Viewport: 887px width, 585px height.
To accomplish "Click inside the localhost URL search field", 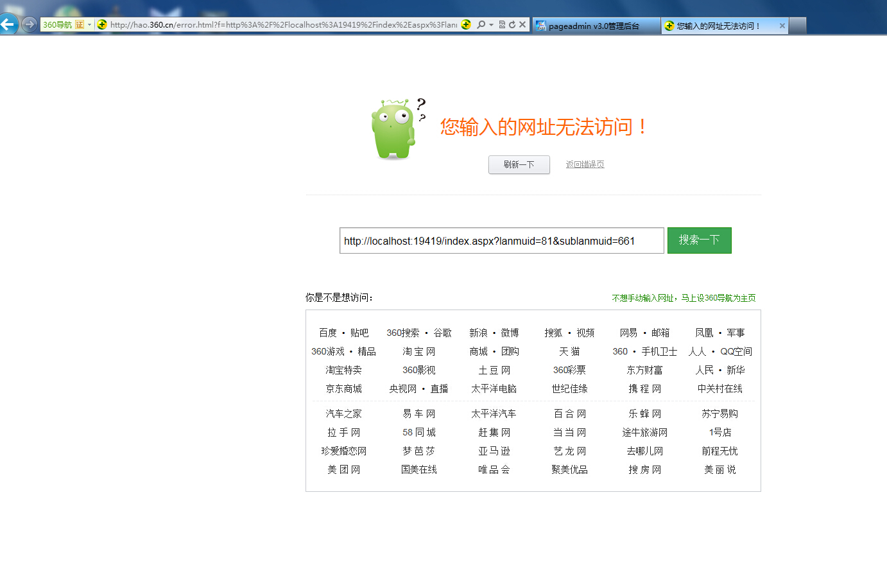I will coord(501,241).
